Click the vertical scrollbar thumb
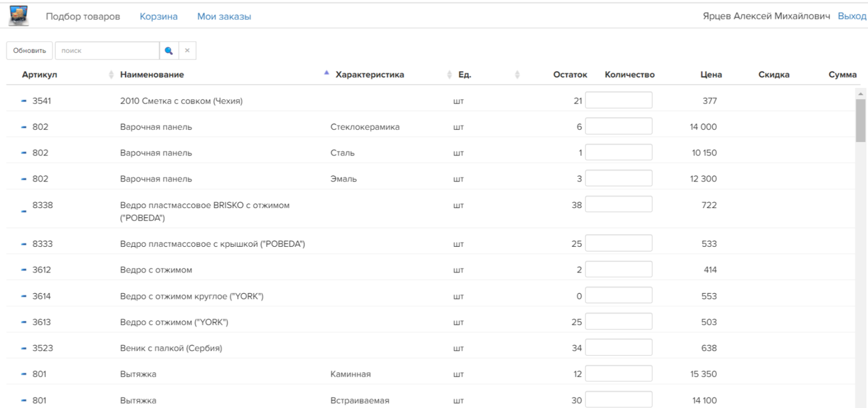This screenshot has width=868, height=408. pyautogui.click(x=860, y=120)
